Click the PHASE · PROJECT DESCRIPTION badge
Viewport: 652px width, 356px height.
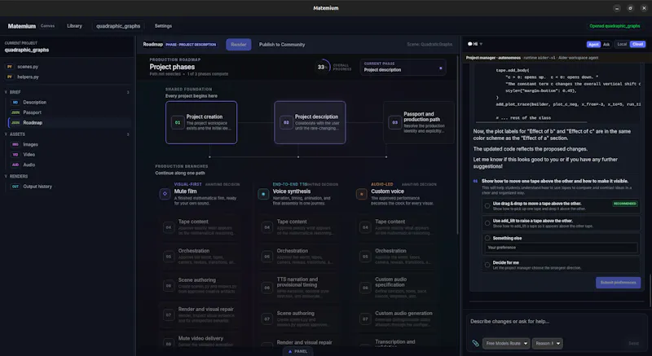coord(191,45)
